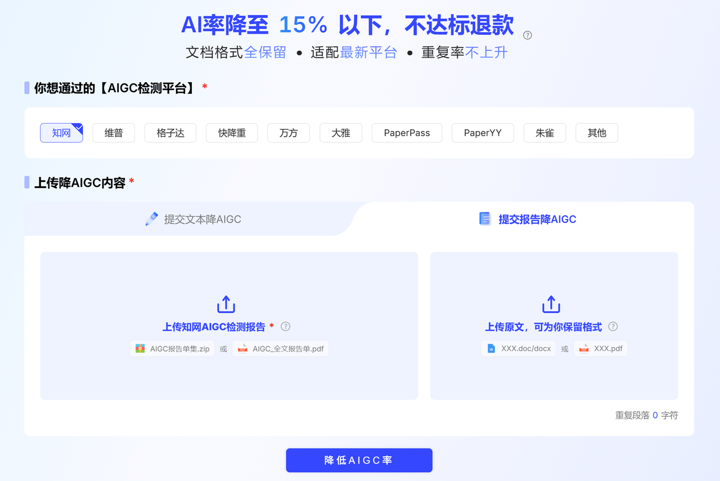Click the AIGC_全文报告单.pdf file type chip
720x481 pixels.
280,348
